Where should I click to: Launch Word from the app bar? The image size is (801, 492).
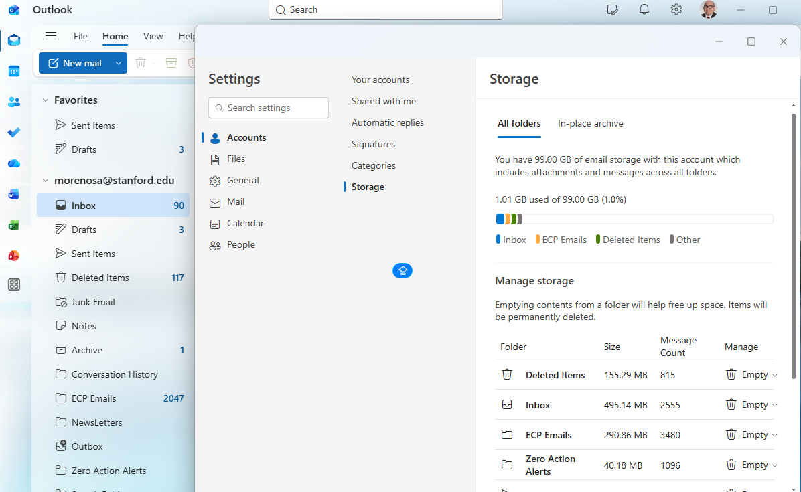click(14, 194)
